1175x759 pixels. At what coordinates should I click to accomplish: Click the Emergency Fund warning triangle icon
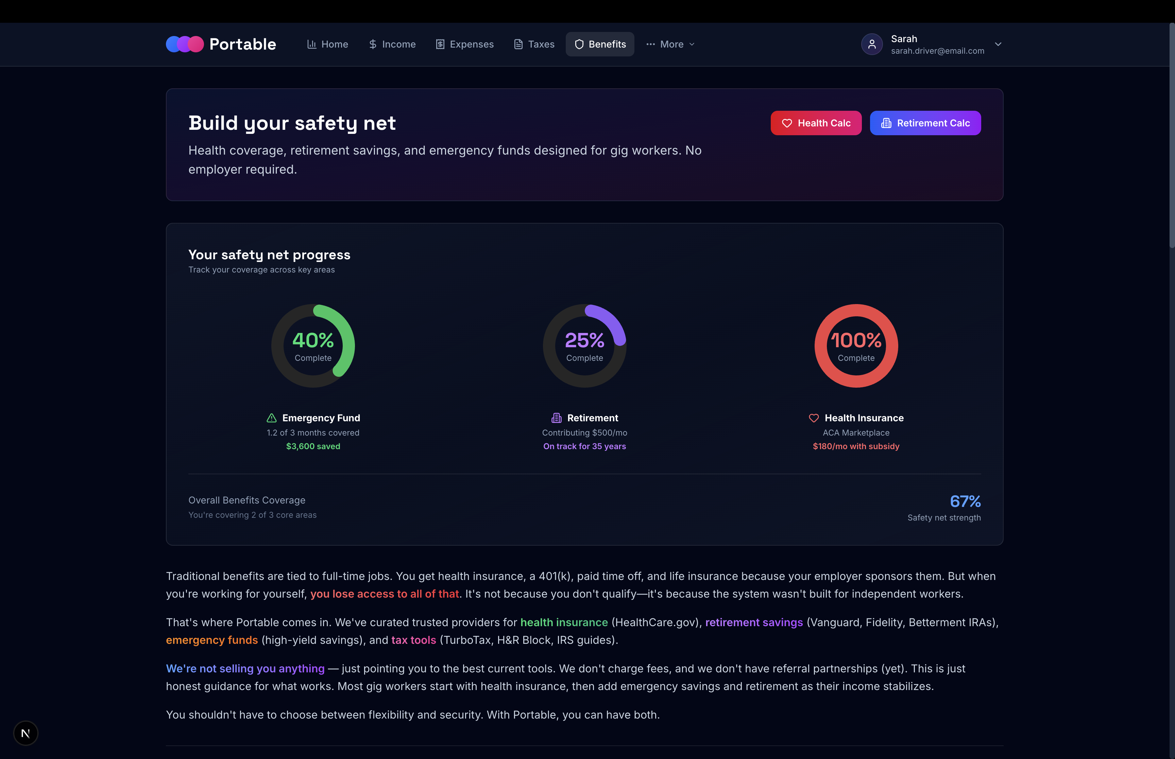272,418
